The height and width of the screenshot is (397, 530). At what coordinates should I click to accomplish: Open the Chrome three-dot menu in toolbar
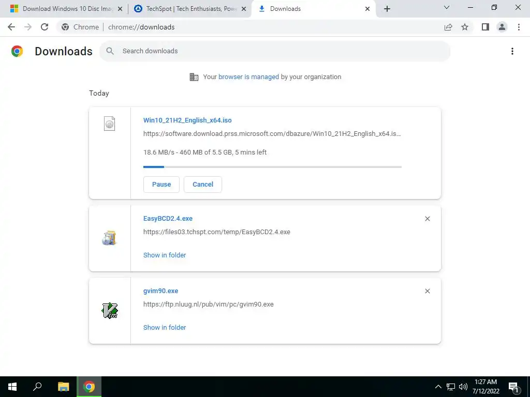point(519,27)
